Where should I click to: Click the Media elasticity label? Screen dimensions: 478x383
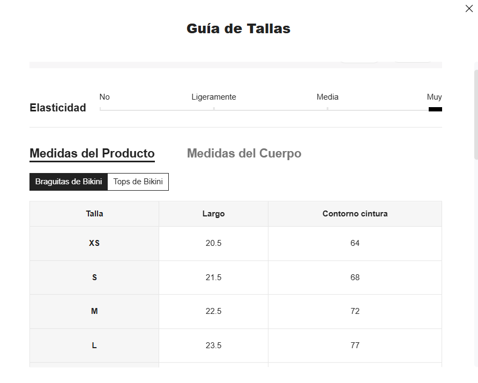point(327,97)
